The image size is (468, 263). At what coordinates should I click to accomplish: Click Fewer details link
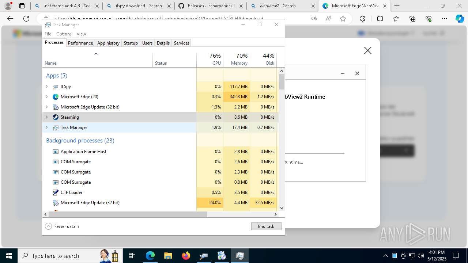coord(67,226)
